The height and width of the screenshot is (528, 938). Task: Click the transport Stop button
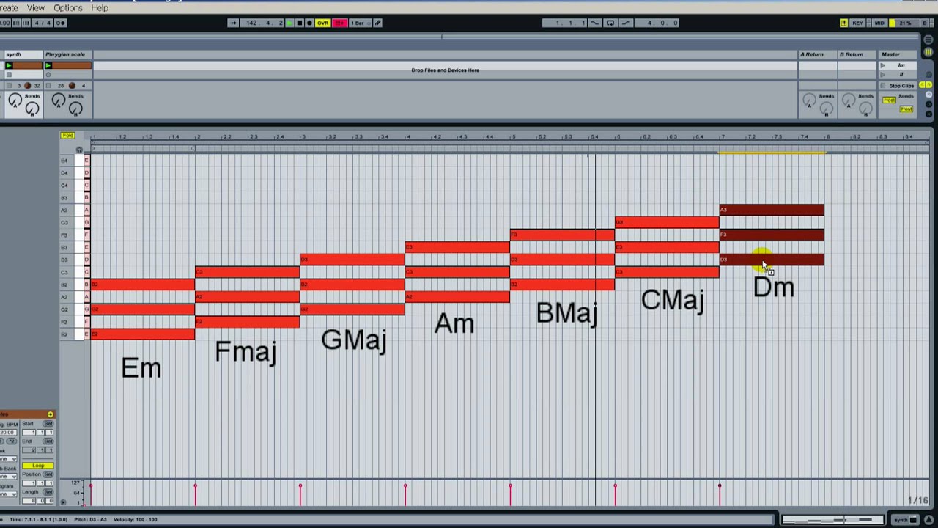point(299,23)
